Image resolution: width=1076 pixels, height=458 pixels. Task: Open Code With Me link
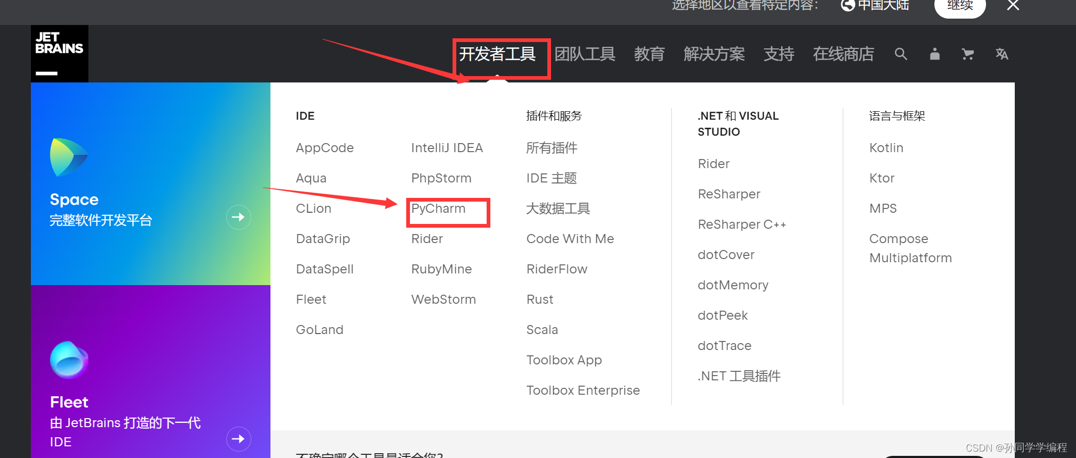click(570, 239)
